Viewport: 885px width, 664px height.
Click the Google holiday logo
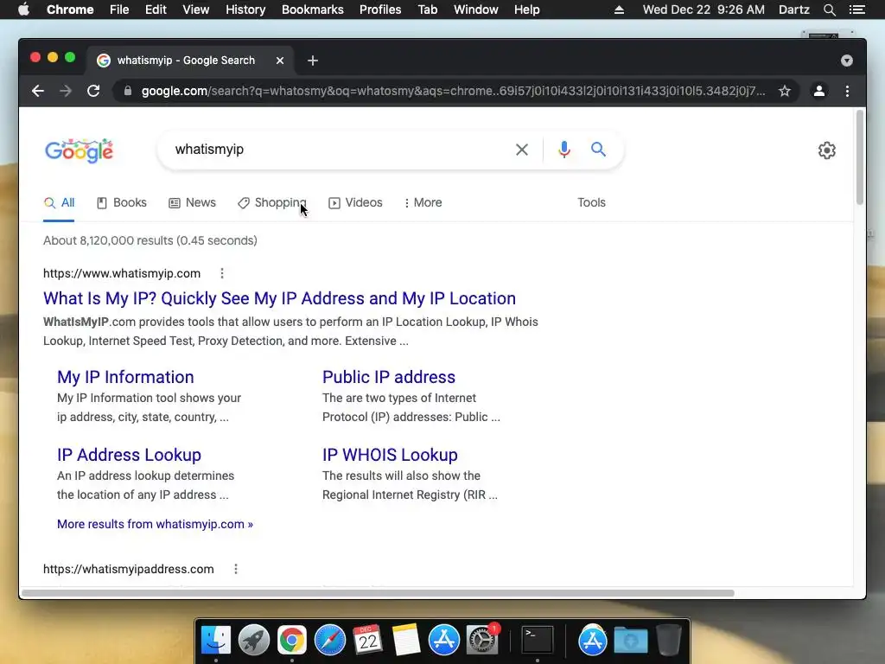[79, 150]
